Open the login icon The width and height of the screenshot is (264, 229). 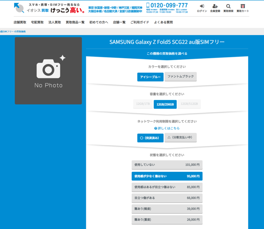202,8
